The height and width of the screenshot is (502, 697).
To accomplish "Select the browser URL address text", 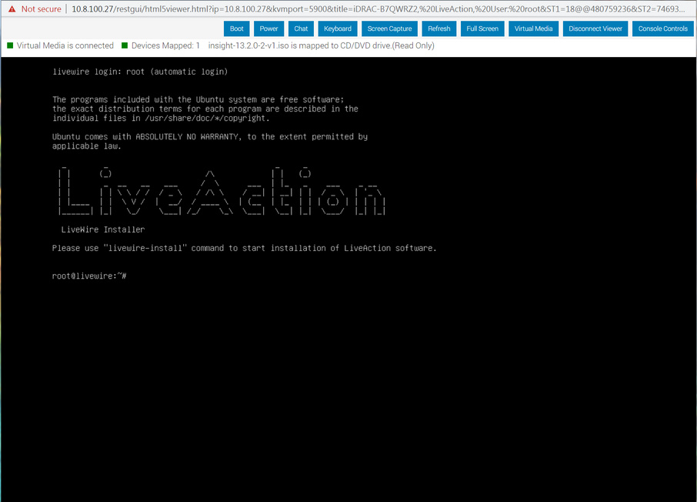I will tap(378, 9).
